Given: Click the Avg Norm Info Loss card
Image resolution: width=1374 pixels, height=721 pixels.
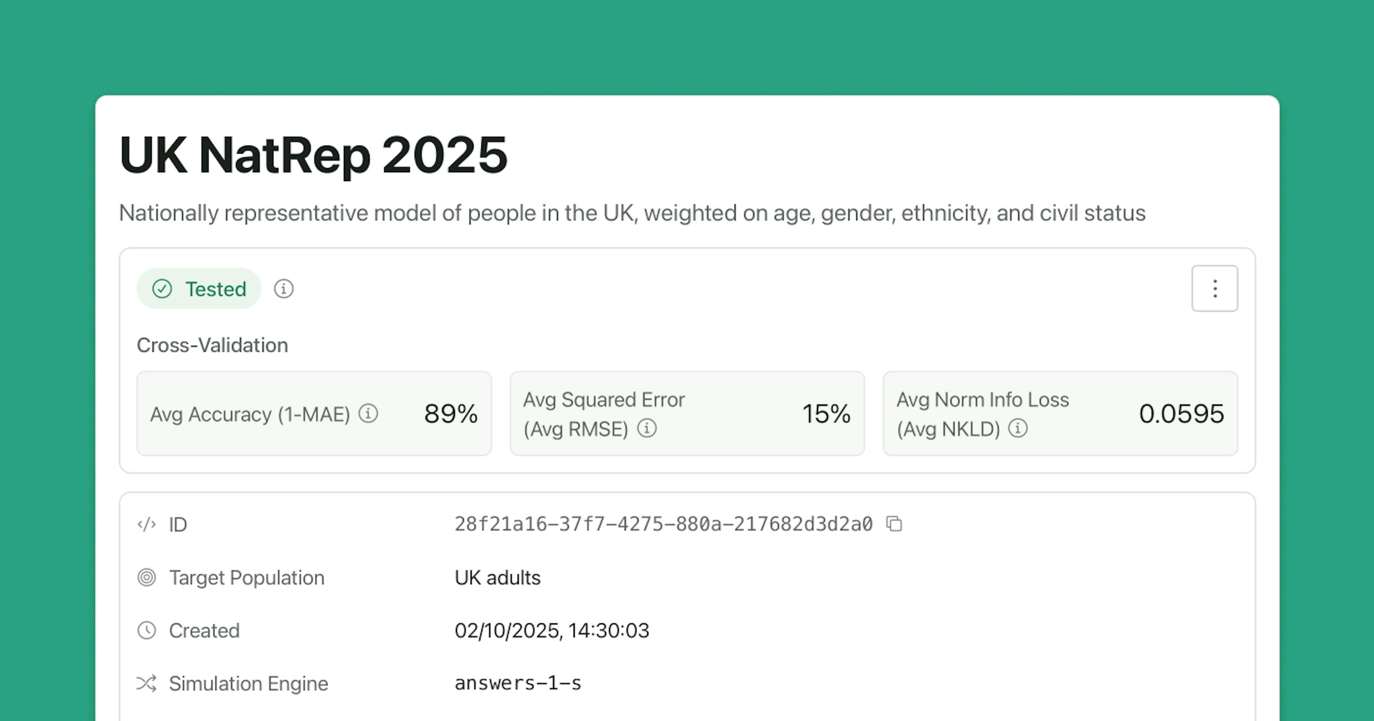Looking at the screenshot, I should click(1060, 413).
